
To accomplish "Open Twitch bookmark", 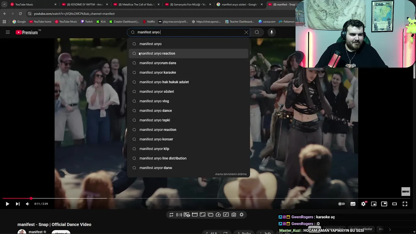I will (87, 22).
